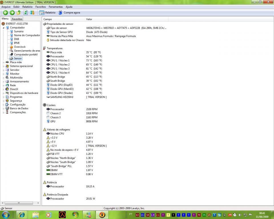The image size is (274, 219).
Task: Click the Compre agora purchase button
Action: point(69,13)
